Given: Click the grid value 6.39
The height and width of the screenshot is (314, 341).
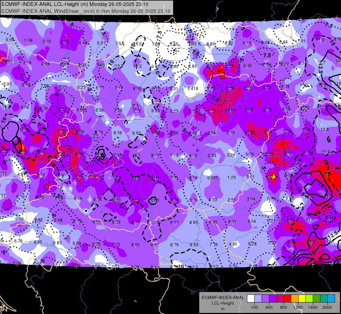Looking at the screenshot, I should click(x=99, y=110).
